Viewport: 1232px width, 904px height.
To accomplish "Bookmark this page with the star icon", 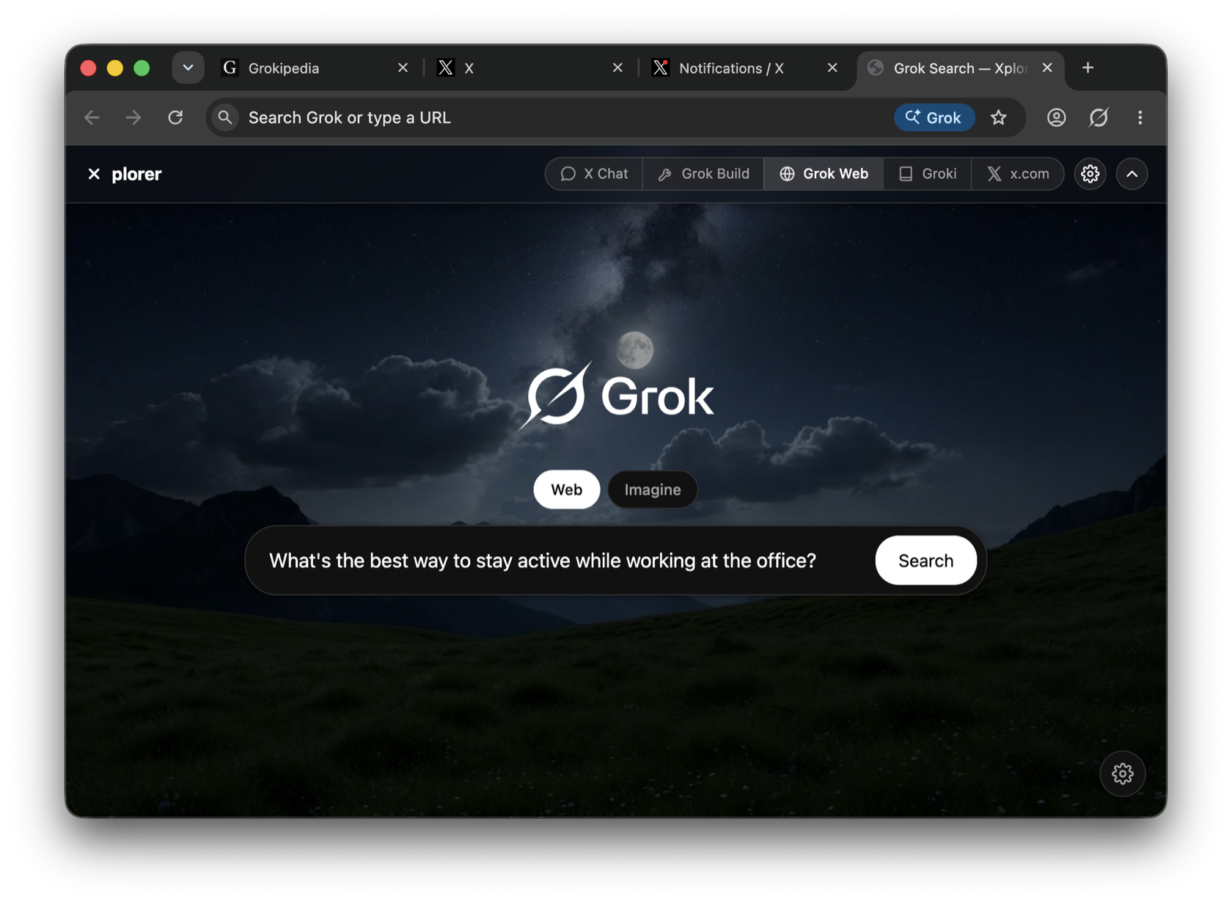I will (998, 117).
